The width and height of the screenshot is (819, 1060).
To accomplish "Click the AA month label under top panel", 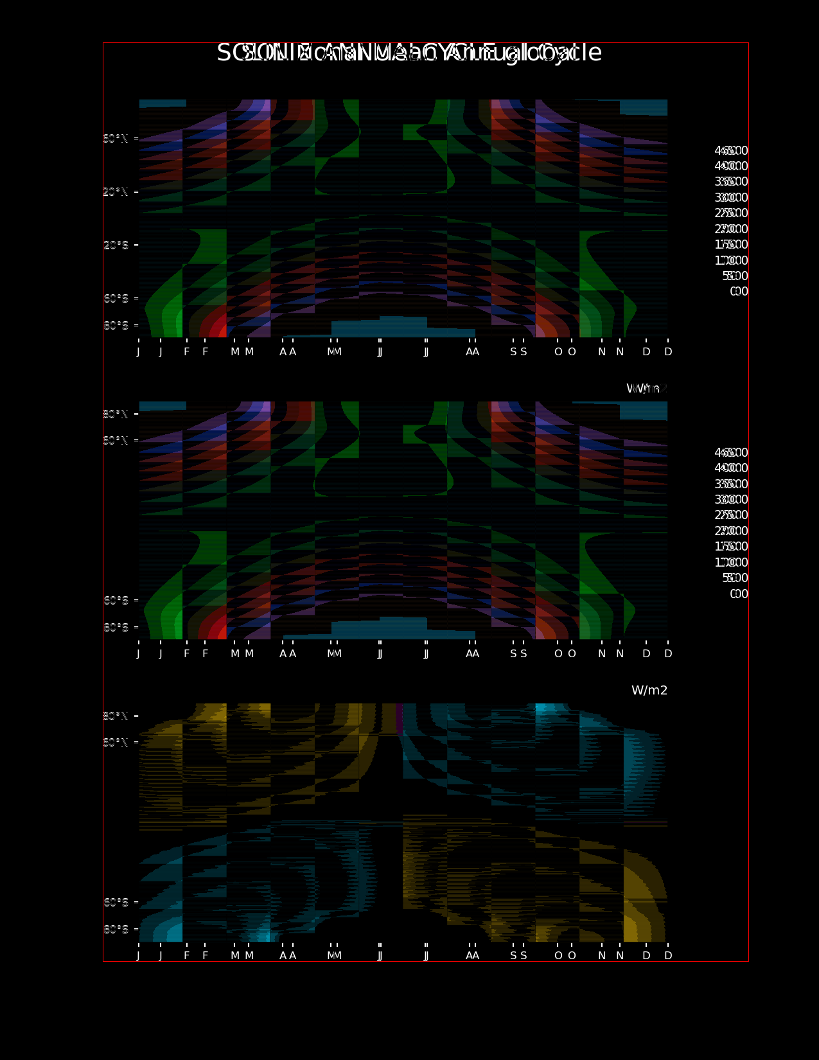I will tap(473, 351).
